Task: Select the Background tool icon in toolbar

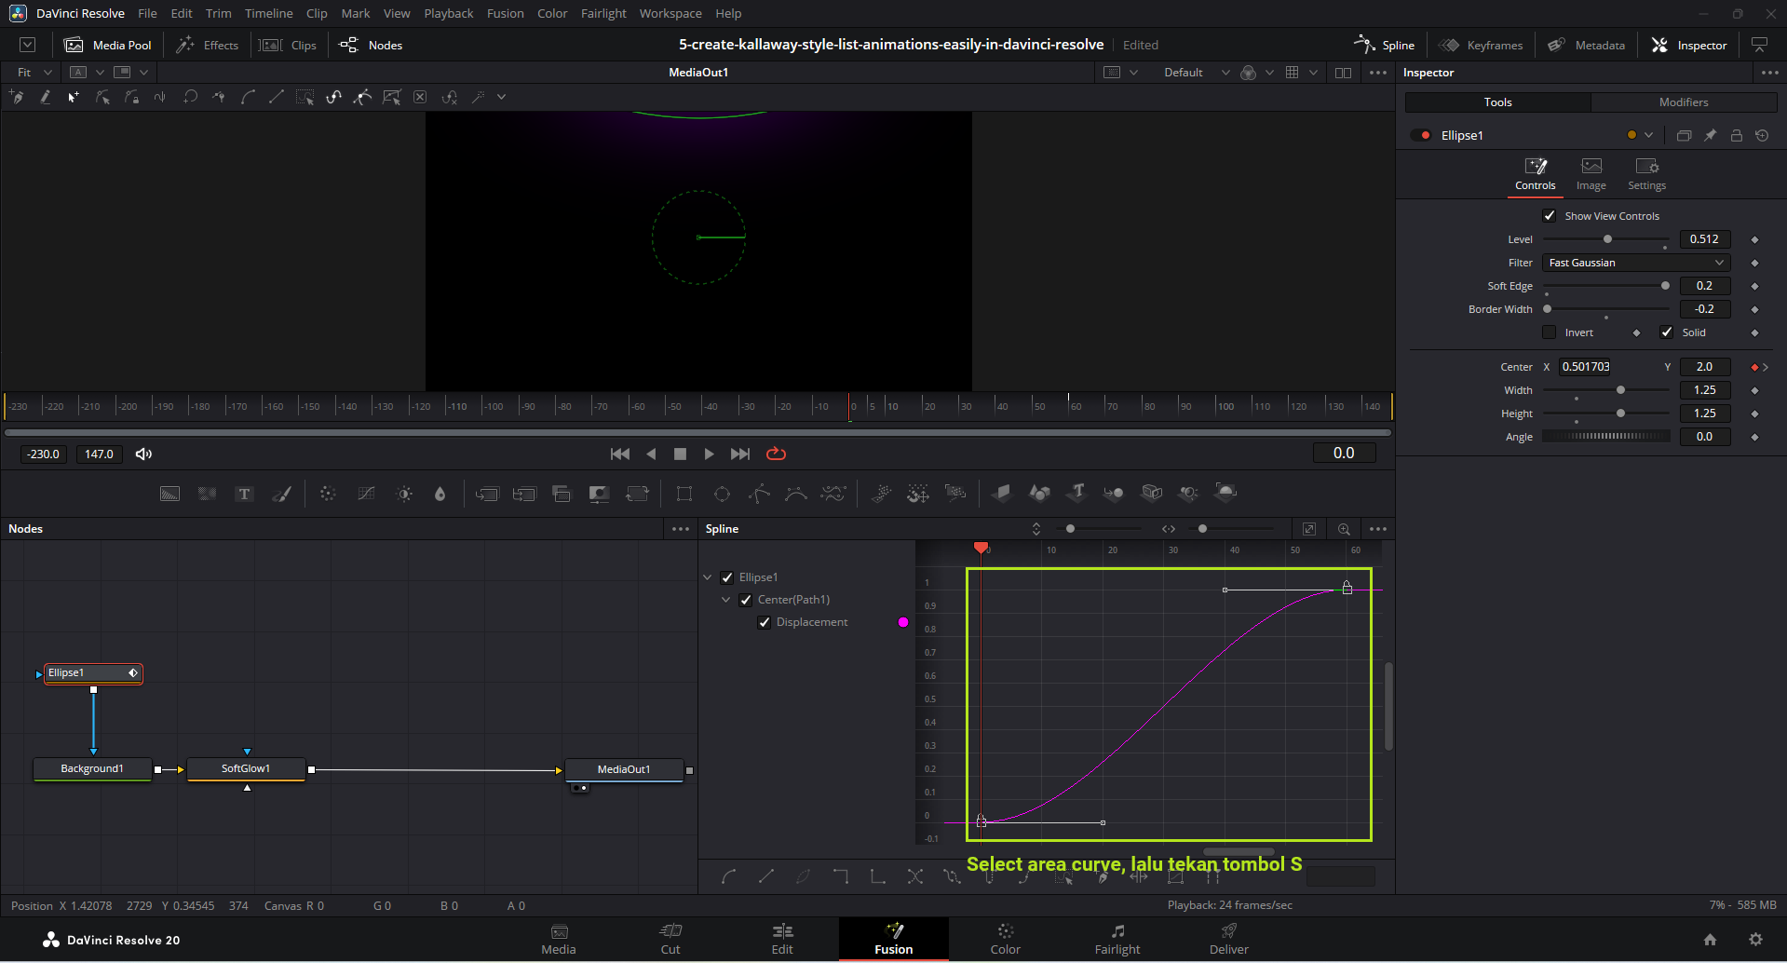Action: pyautogui.click(x=169, y=494)
